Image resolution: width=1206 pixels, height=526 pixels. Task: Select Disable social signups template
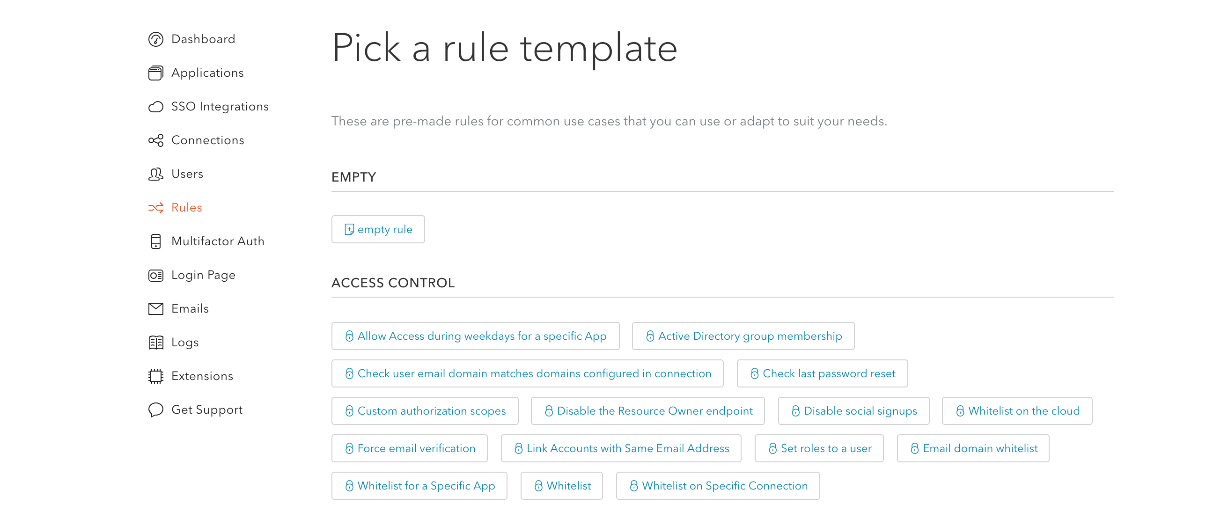(853, 411)
